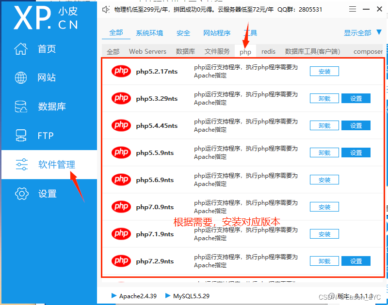Open the 首页 home icon in the sidebar
Viewport: 388px width, 305px height.
(x=21, y=48)
